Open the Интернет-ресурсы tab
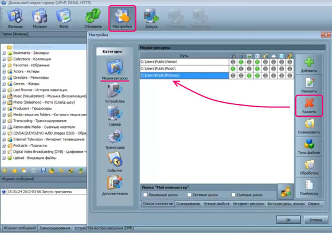Screen dimensions: 332x233 (x=248, y=203)
